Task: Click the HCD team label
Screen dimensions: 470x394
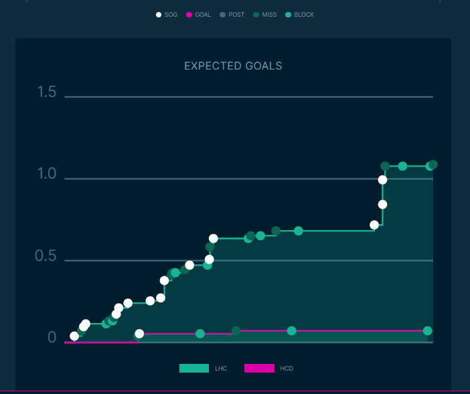Action: (x=287, y=369)
